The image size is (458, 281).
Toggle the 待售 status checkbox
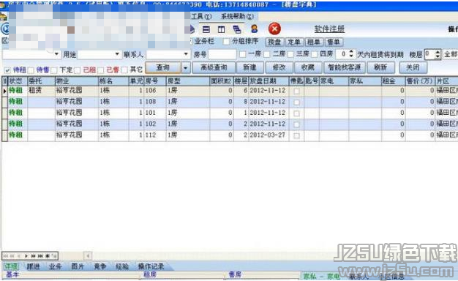coord(31,70)
